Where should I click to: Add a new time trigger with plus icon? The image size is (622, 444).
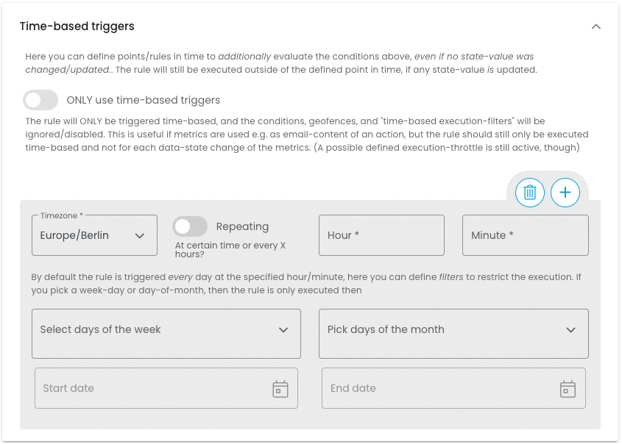point(565,193)
